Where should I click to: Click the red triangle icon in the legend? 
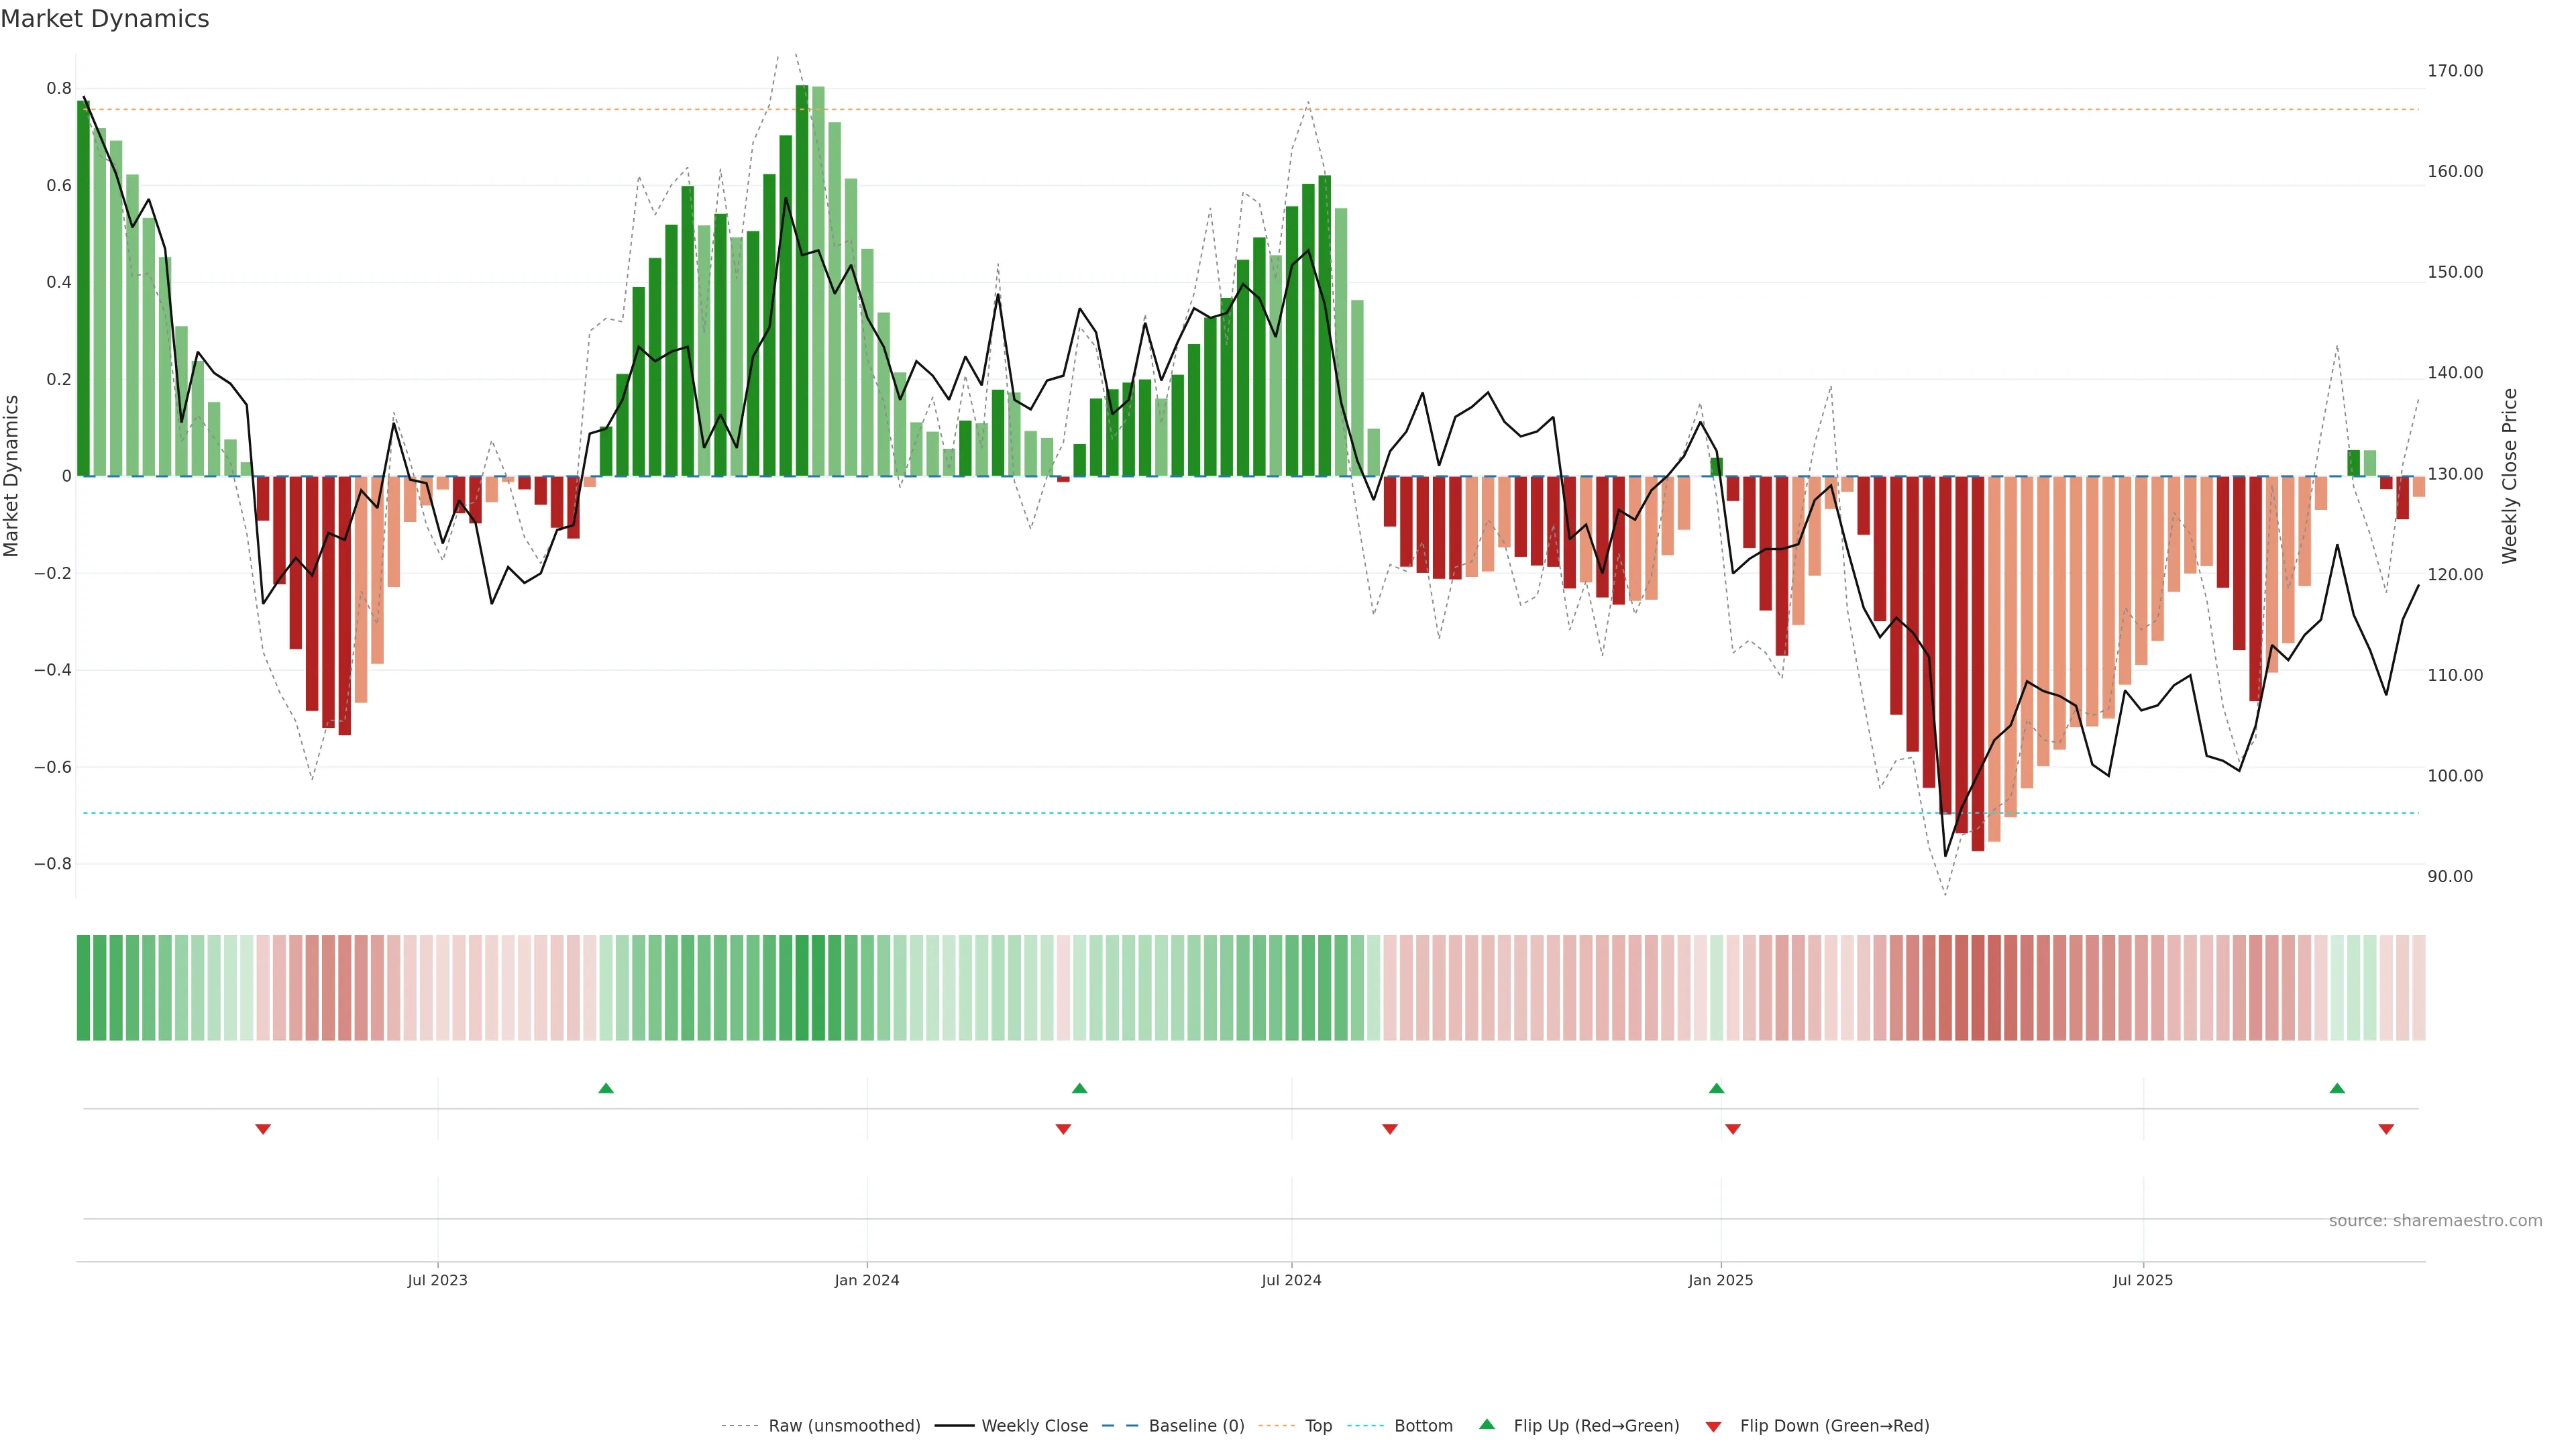[1713, 1426]
